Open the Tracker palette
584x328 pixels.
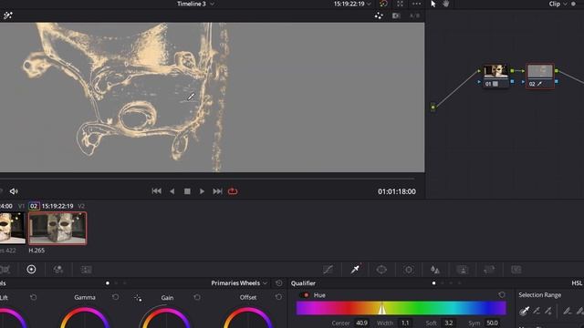click(409, 270)
